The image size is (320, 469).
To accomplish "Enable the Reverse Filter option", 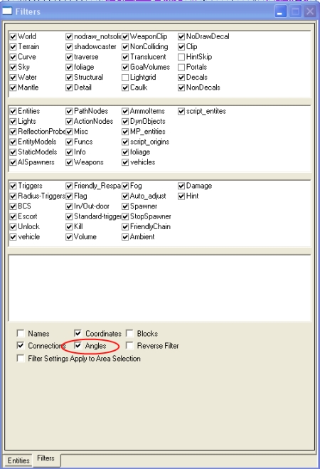I will (129, 345).
